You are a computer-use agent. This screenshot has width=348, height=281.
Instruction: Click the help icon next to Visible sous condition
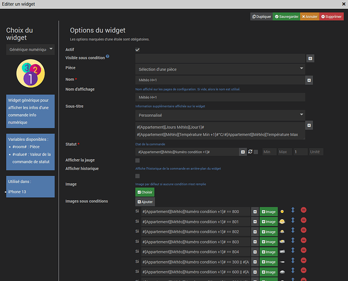(107, 57)
